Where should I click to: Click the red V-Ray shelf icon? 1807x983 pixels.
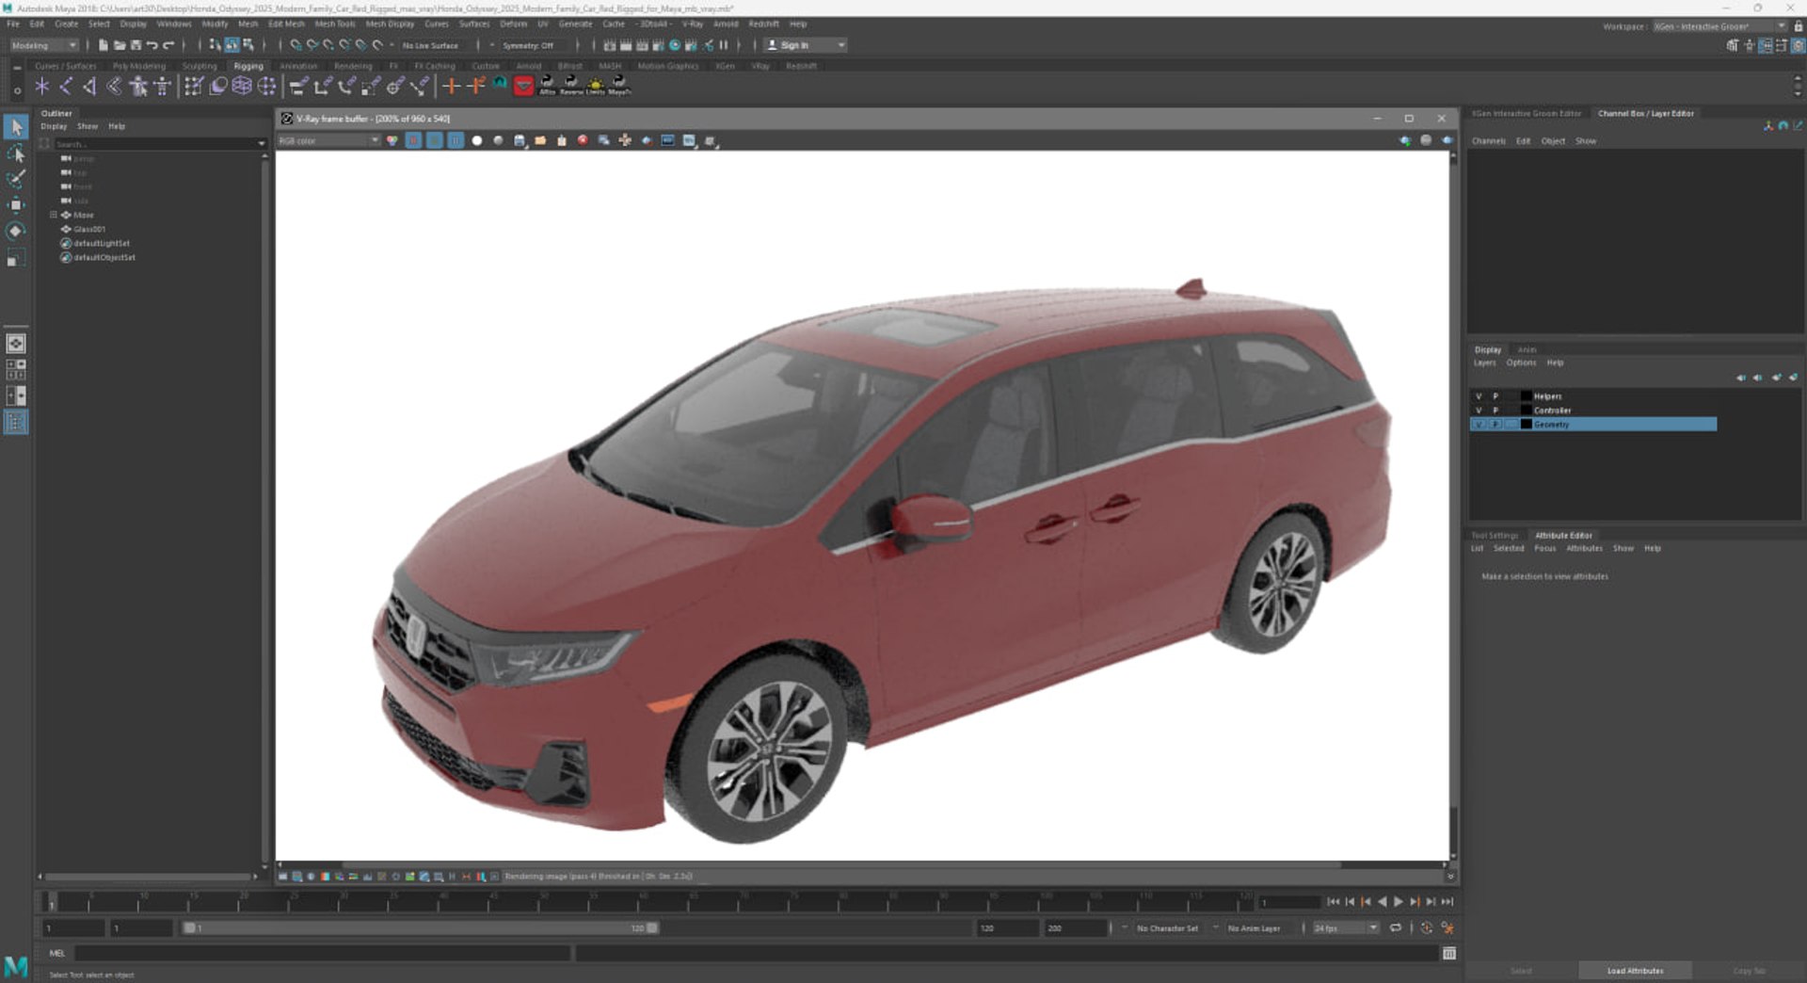point(523,87)
